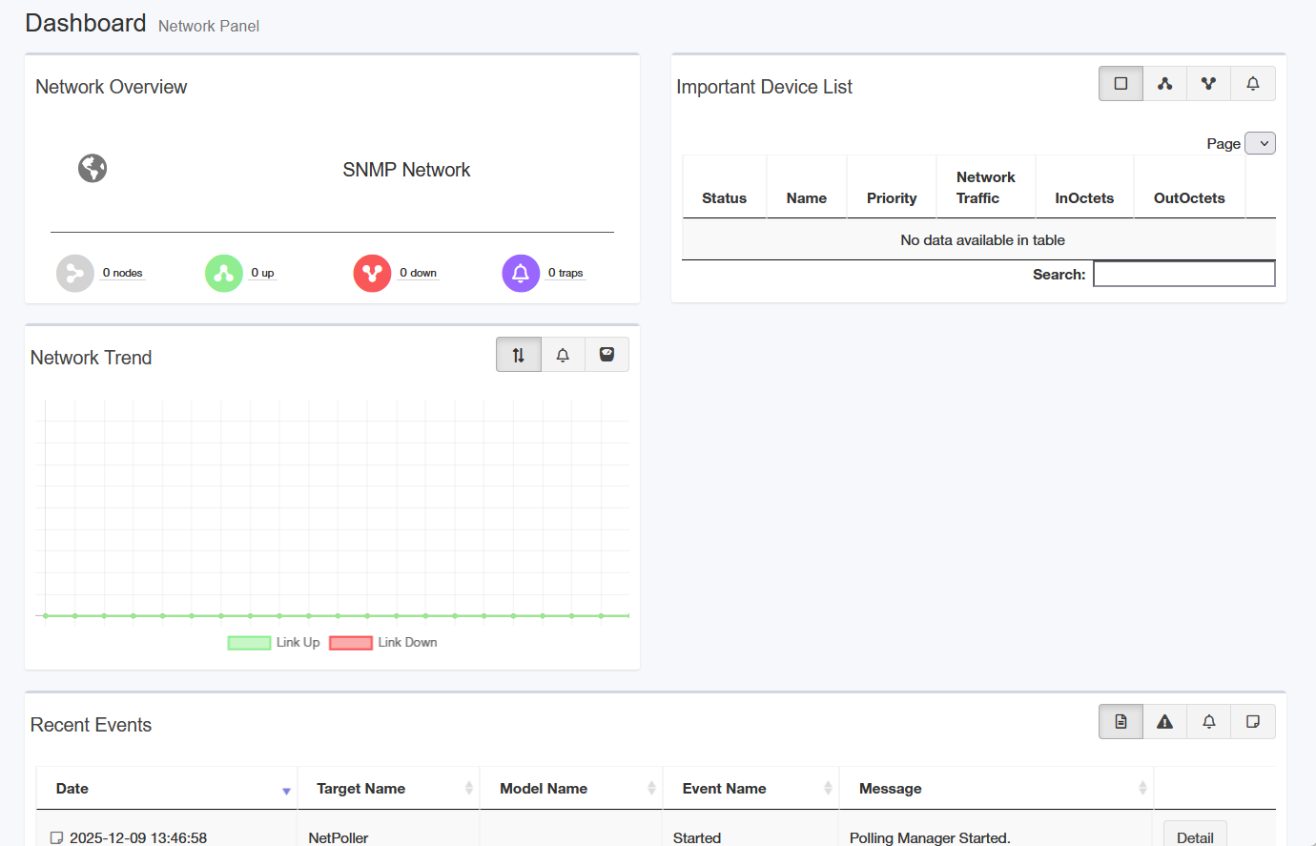Image resolution: width=1316 pixels, height=846 pixels.
Task: Toggle the Link Down legend swatch
Action: [x=351, y=643]
